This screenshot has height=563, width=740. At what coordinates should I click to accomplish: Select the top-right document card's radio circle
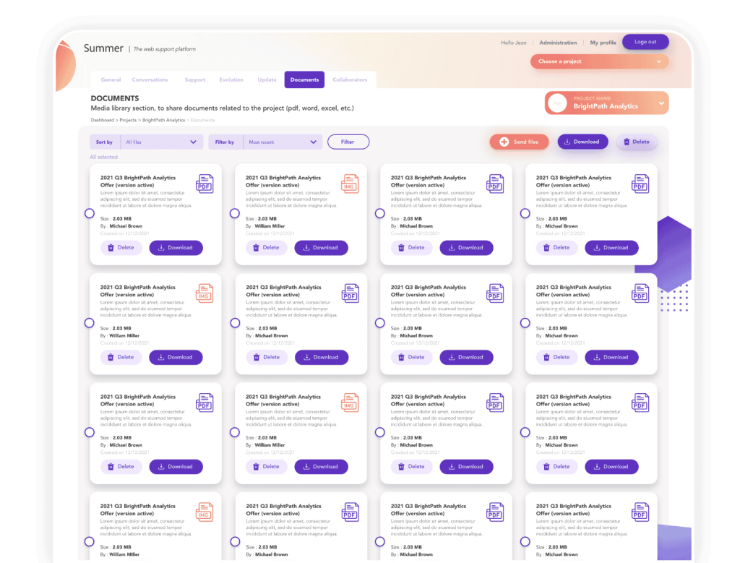point(525,213)
